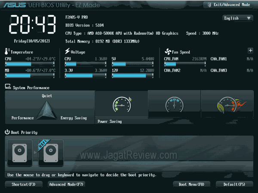Click the MB temperature bar
The image size is (258, 193).
click(30, 75)
